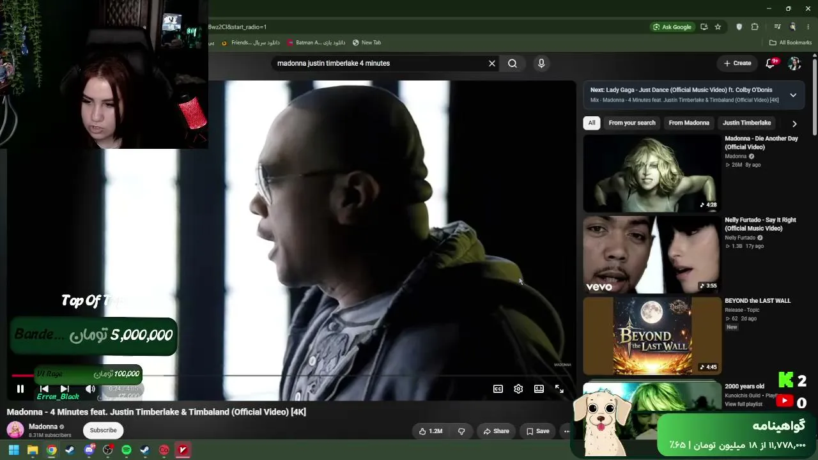Viewport: 818px width, 460px height.
Task: Pause the video with the player pause button
Action: [20, 388]
